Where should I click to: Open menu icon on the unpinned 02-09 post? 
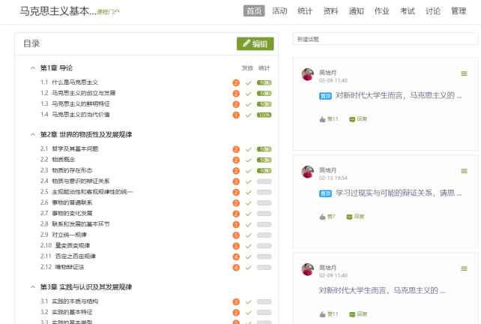(464, 268)
